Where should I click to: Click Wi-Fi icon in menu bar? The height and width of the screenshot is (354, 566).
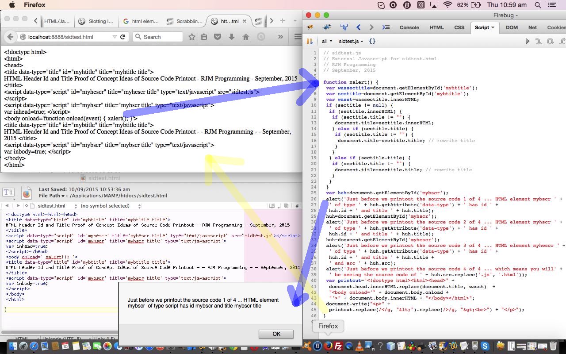pyautogui.click(x=447, y=5)
